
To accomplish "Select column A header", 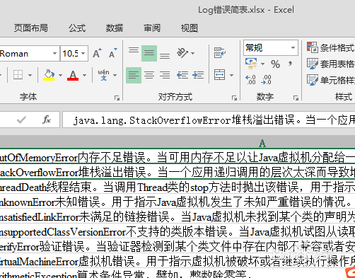I will tap(262, 143).
